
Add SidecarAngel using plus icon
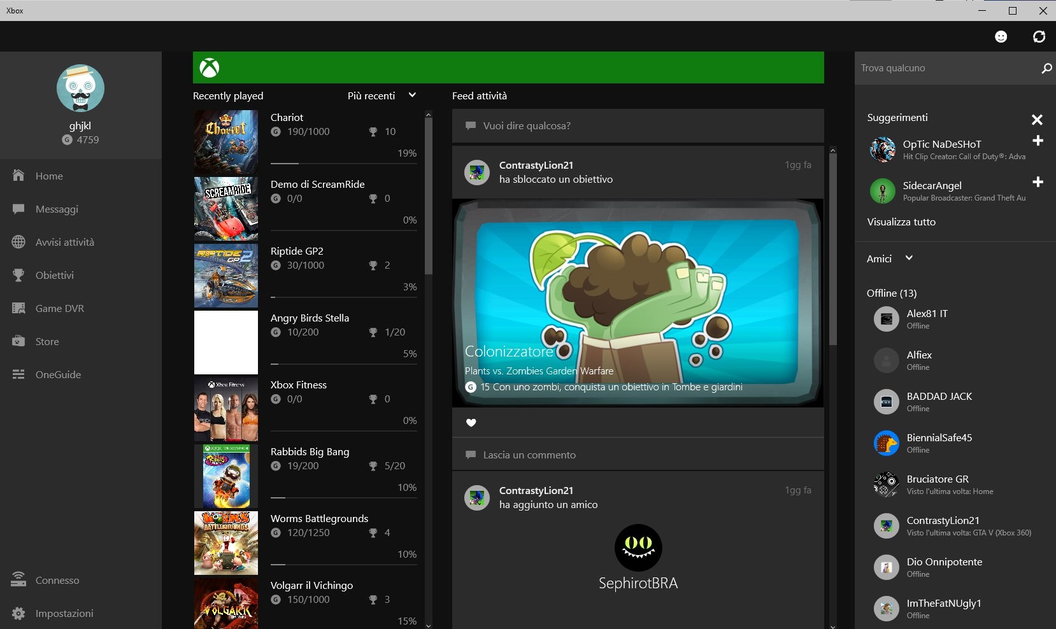click(1038, 182)
